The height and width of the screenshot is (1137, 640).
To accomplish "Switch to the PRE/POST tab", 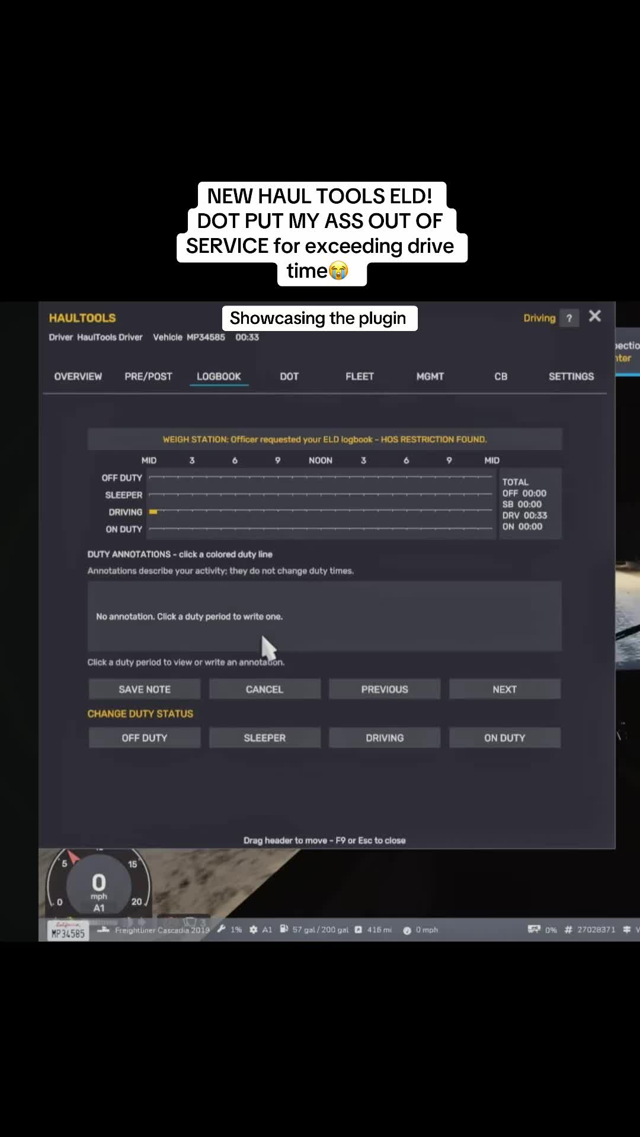I will pyautogui.click(x=148, y=377).
